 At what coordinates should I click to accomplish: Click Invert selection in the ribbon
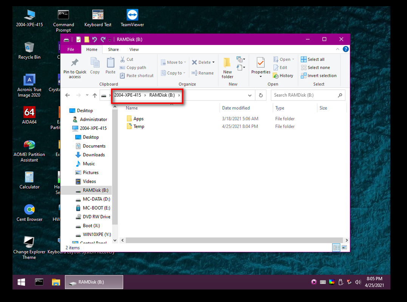click(x=319, y=76)
